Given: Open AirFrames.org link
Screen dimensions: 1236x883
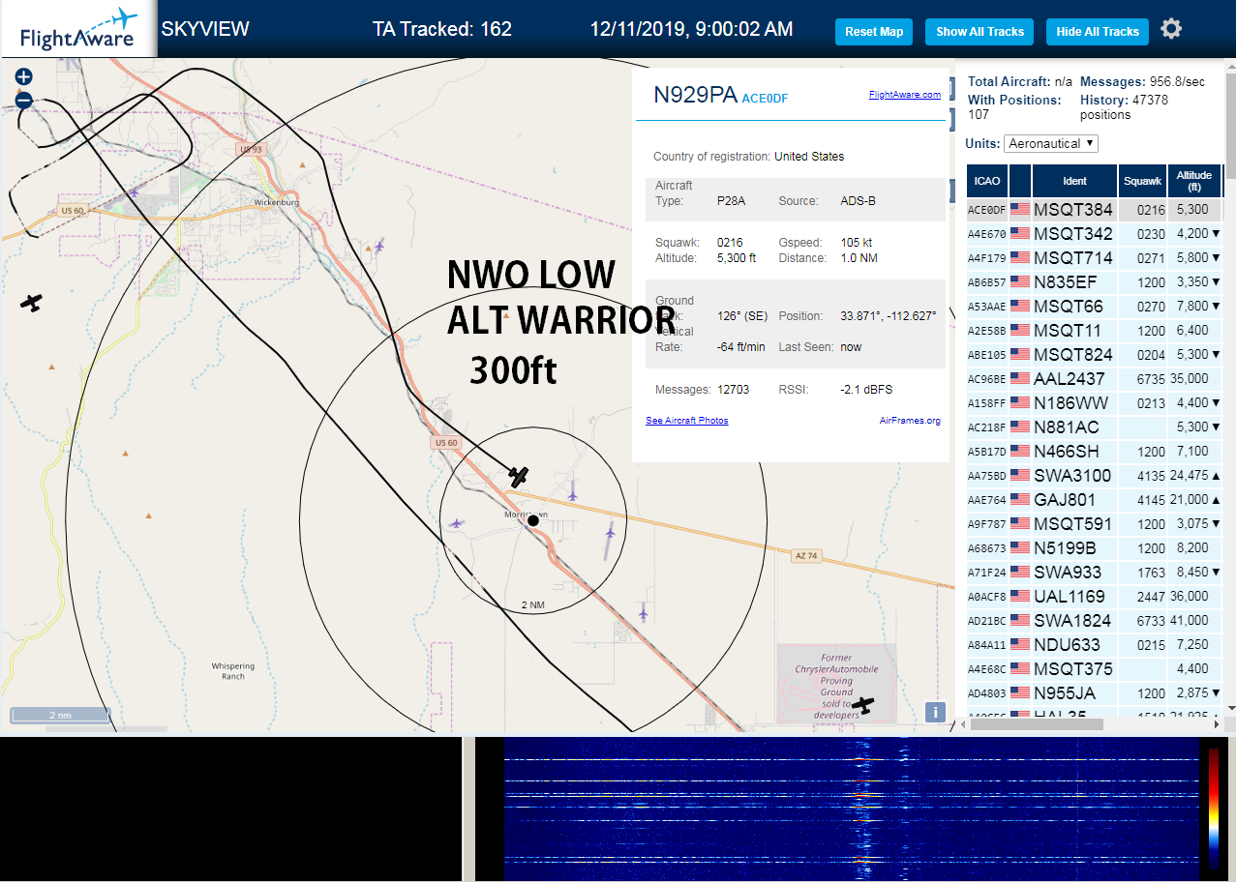Looking at the screenshot, I should point(910,421).
